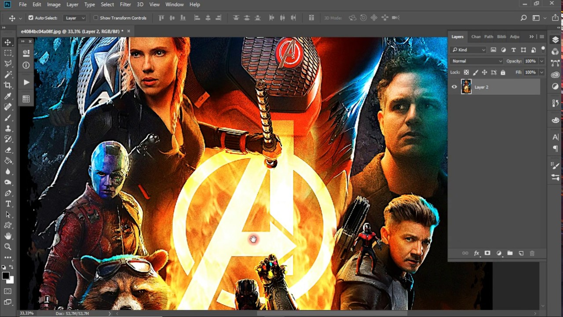Add a layer mask
The height and width of the screenshot is (317, 563).
point(487,253)
